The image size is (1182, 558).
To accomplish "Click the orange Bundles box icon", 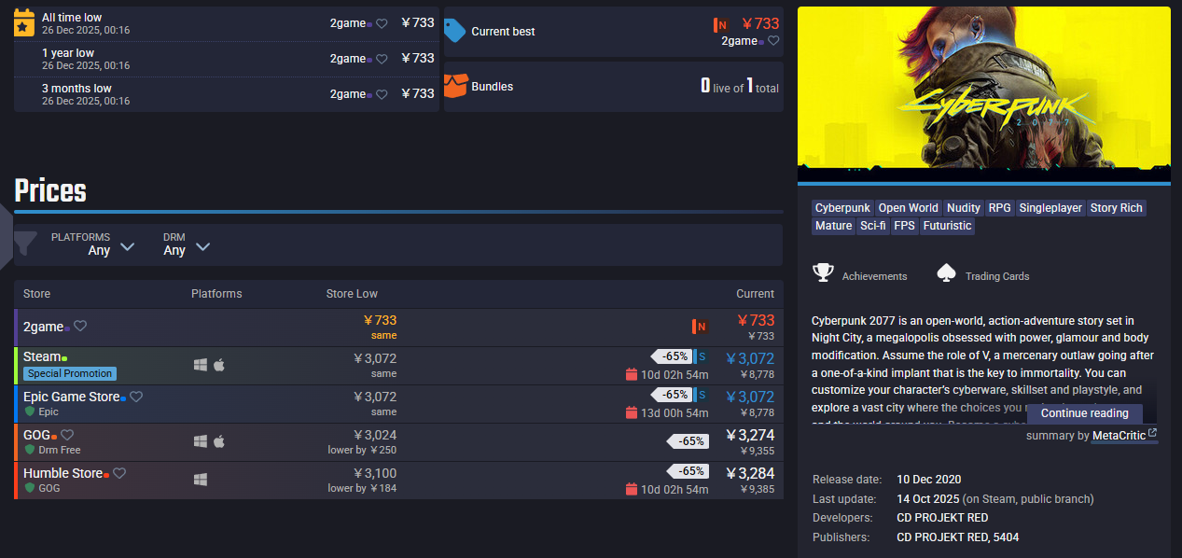I will [x=454, y=87].
